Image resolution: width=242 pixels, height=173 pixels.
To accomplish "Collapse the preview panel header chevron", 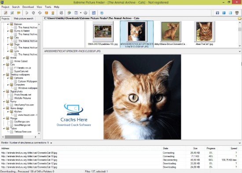I will (x=240, y=51).
